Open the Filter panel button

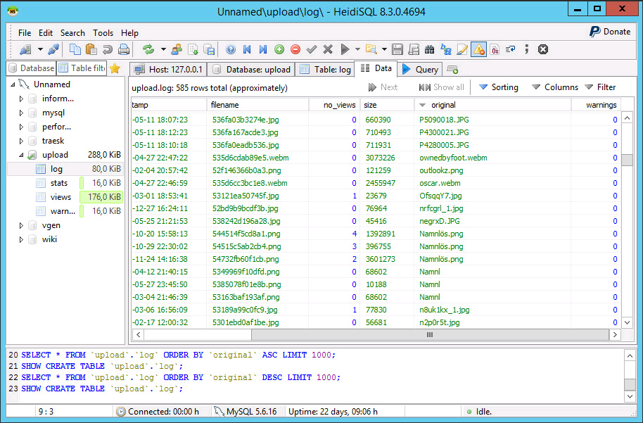(x=600, y=87)
